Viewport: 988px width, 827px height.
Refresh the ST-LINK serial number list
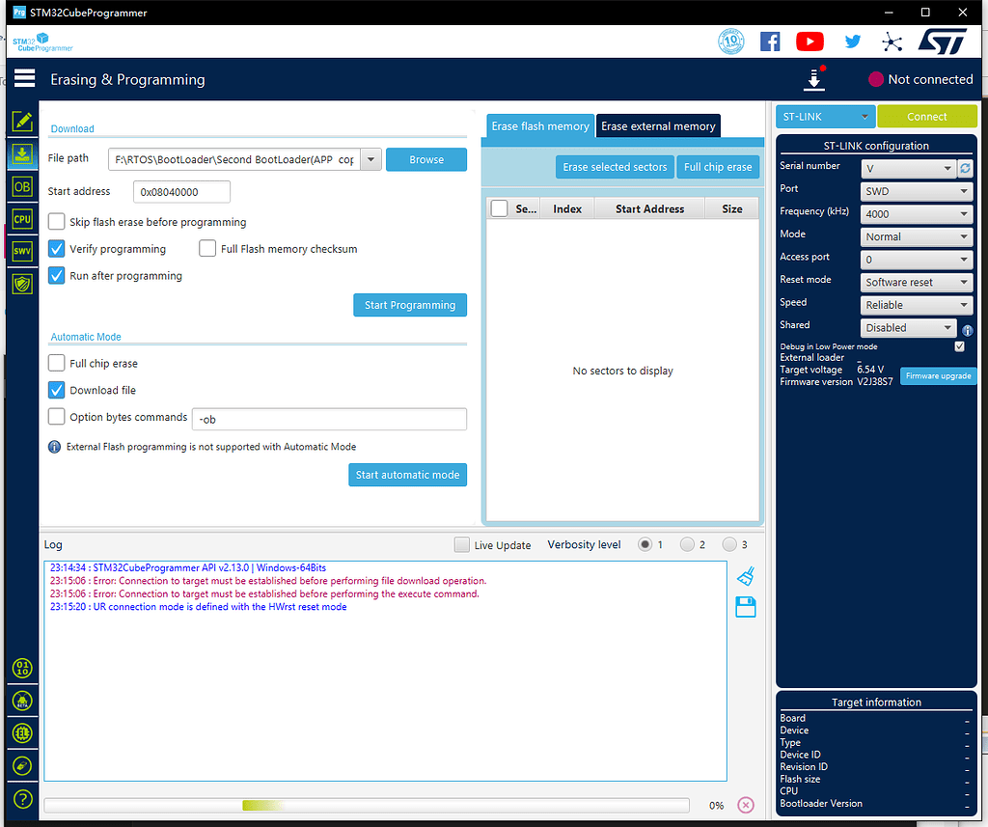click(x=965, y=168)
